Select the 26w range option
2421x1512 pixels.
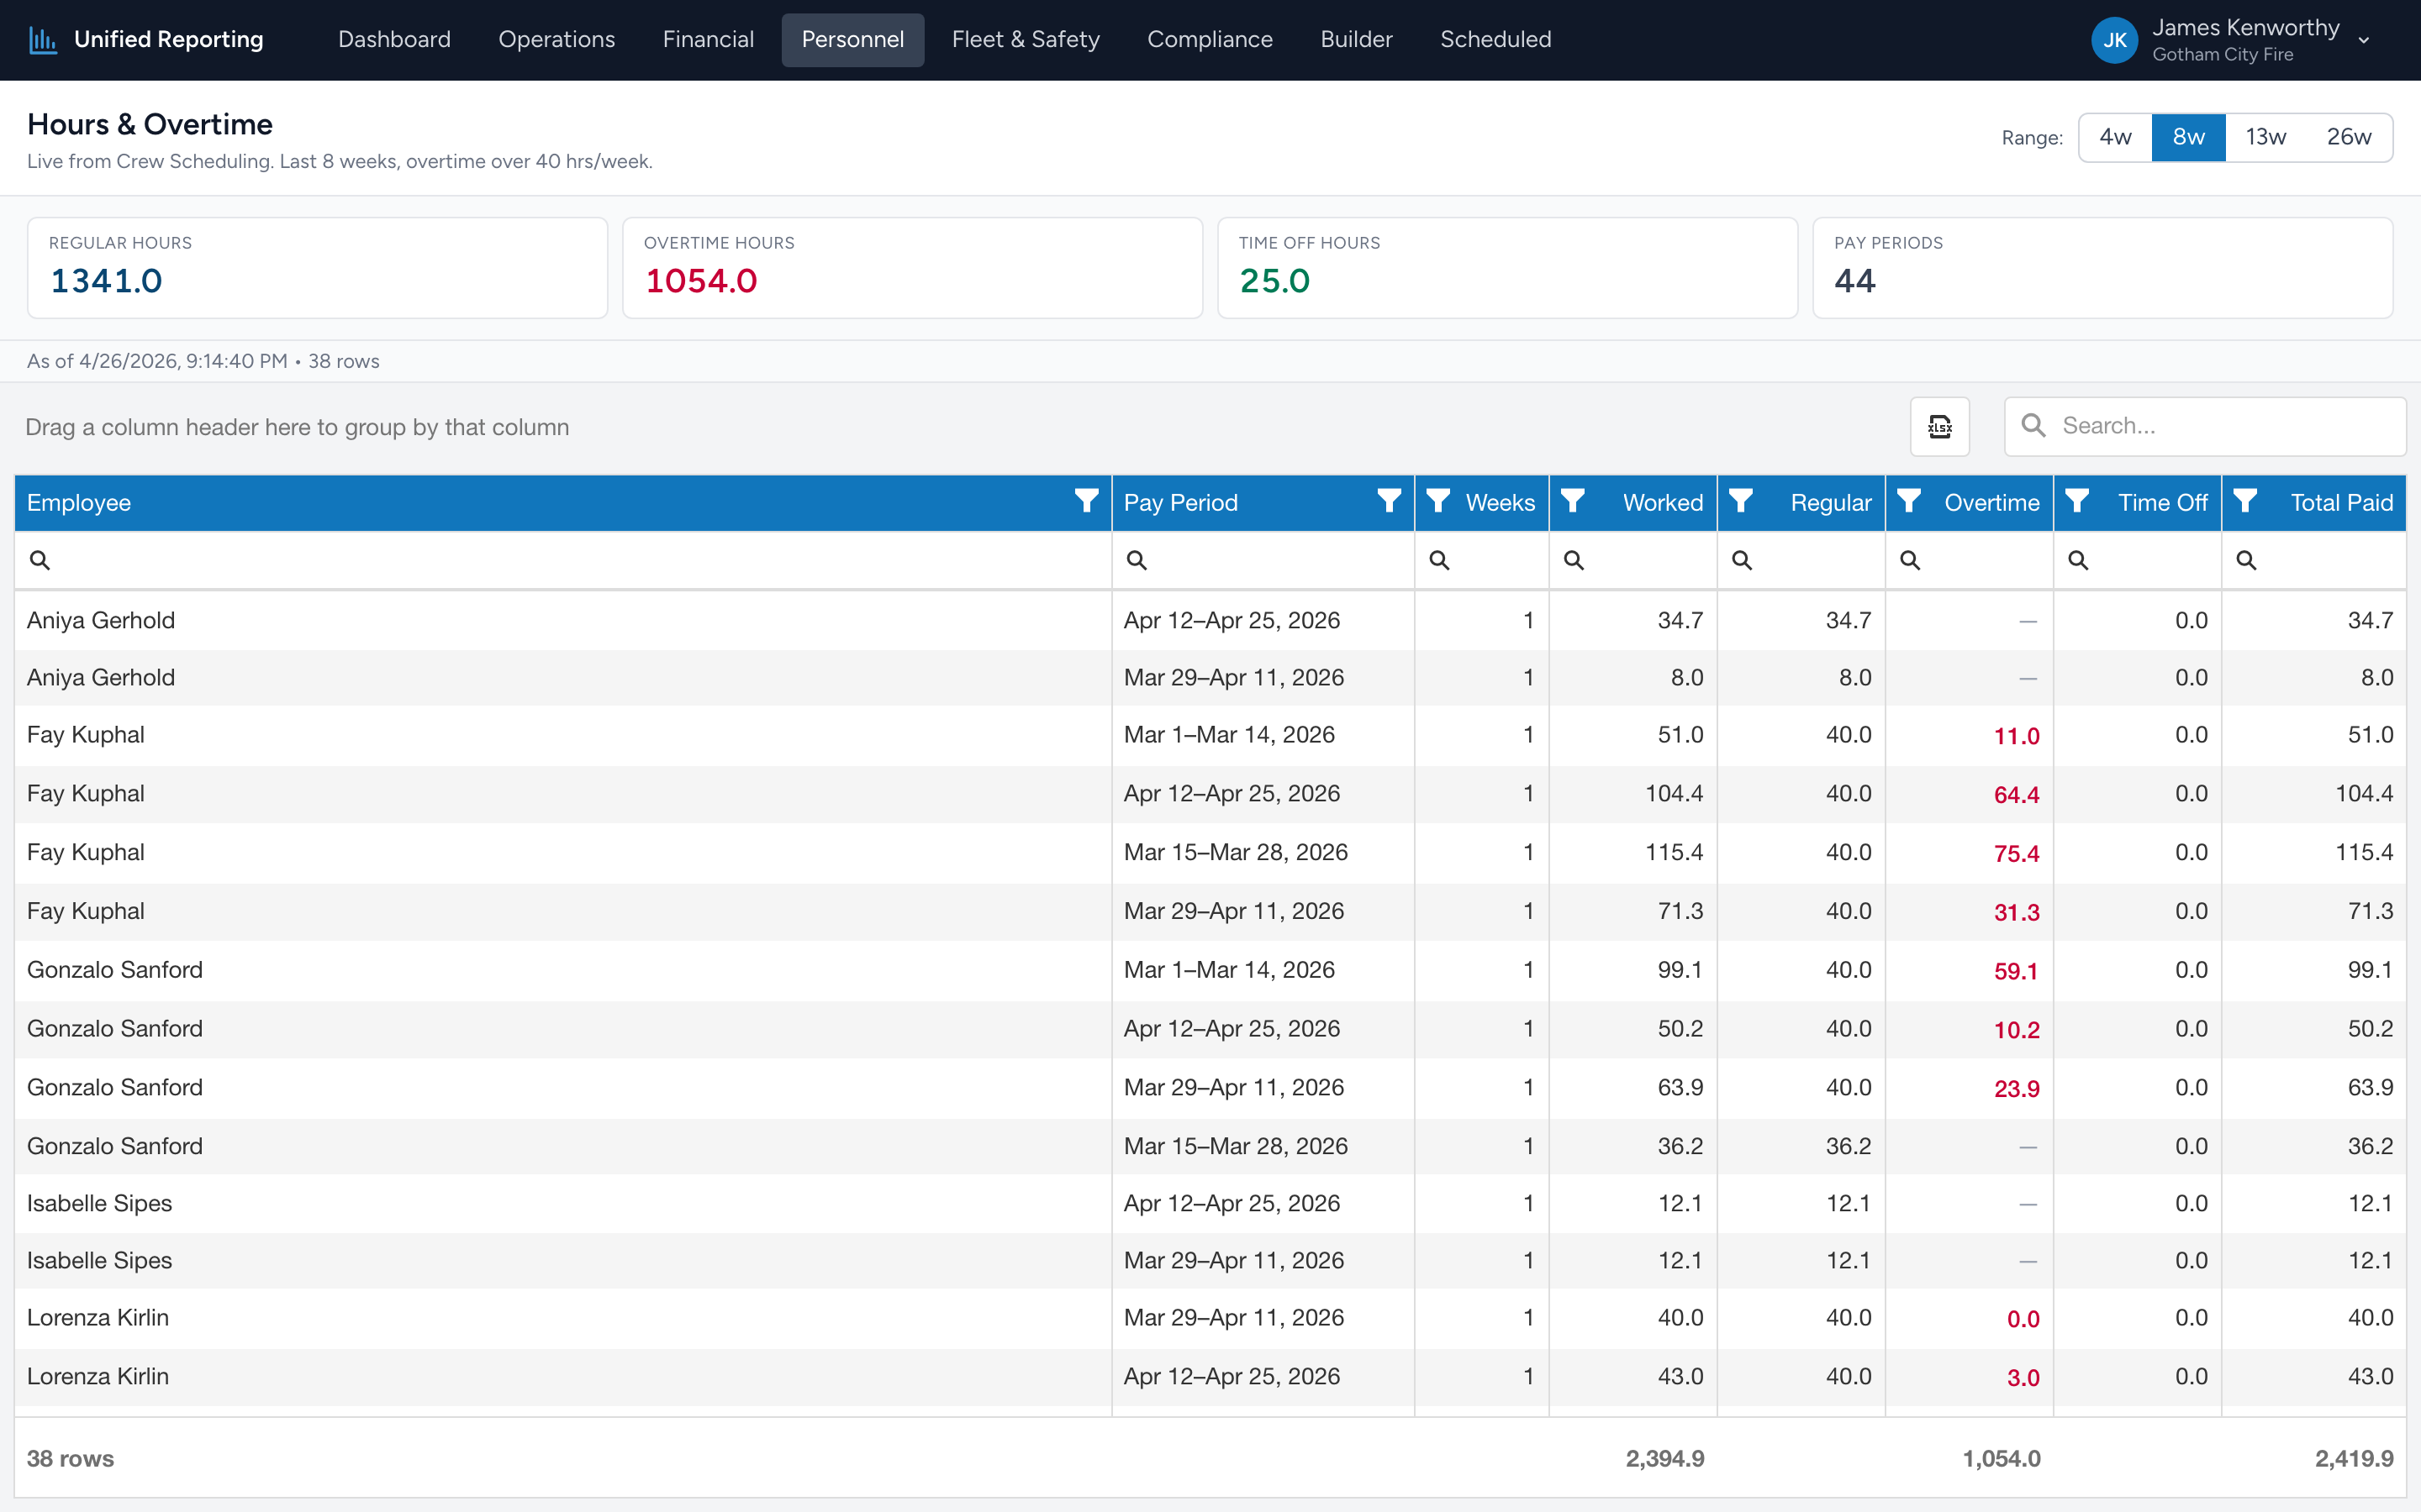click(2349, 137)
